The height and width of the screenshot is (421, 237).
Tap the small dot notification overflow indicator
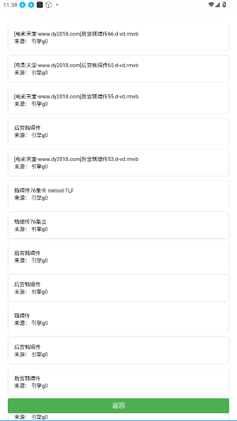(57, 5)
